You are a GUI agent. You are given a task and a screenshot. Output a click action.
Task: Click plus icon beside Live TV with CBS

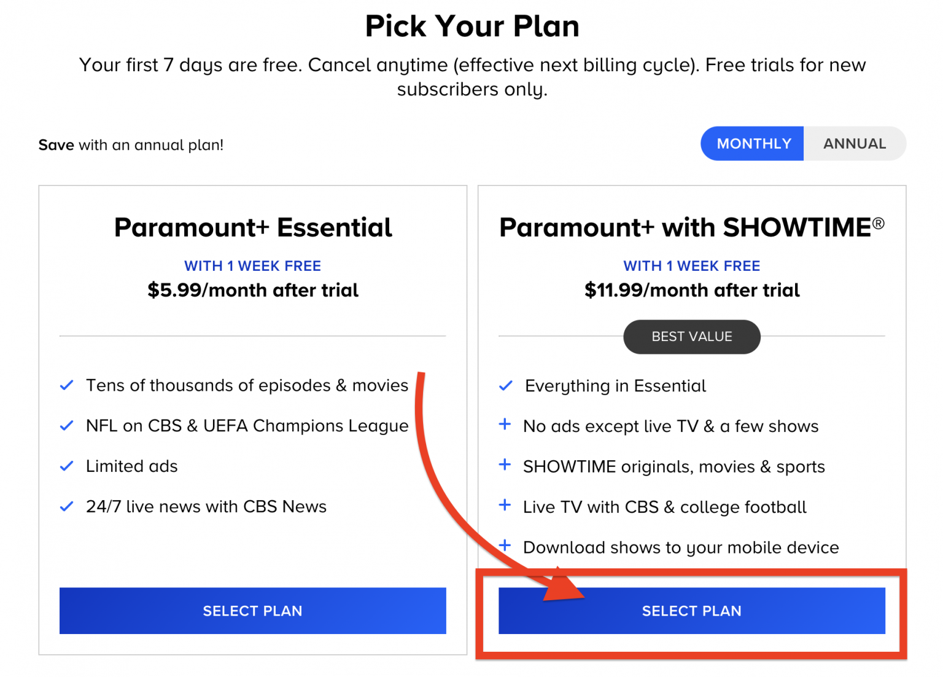(x=505, y=505)
